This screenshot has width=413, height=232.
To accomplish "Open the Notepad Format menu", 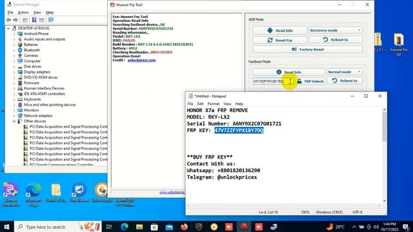I will point(214,104).
